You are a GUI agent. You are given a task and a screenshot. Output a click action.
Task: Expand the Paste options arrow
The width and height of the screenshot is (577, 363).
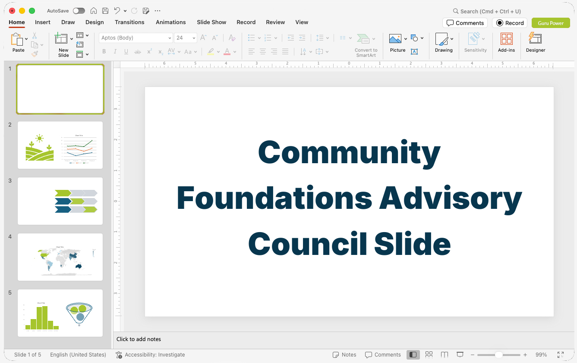pyautogui.click(x=26, y=39)
